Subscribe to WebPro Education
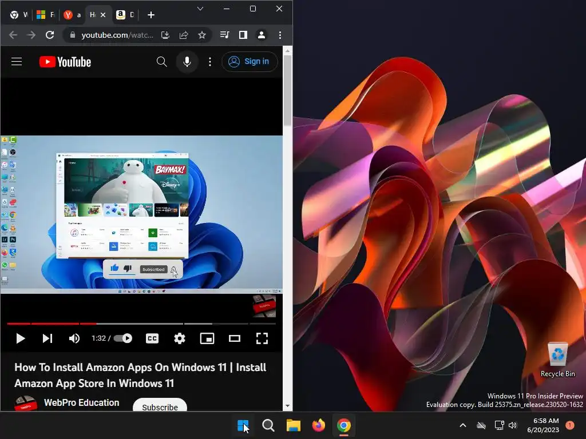The image size is (586, 439). click(160, 405)
